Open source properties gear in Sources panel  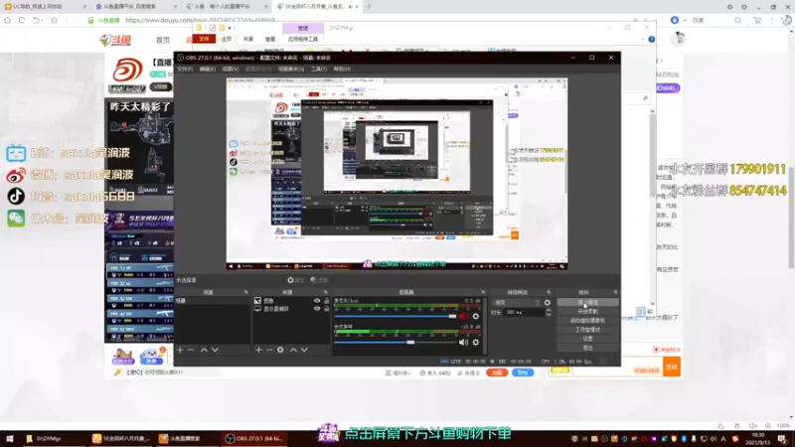tap(280, 350)
